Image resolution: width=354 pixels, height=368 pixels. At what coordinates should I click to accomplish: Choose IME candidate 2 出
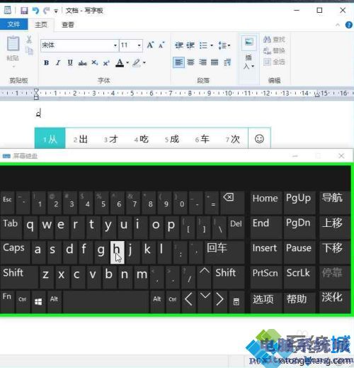click(81, 139)
